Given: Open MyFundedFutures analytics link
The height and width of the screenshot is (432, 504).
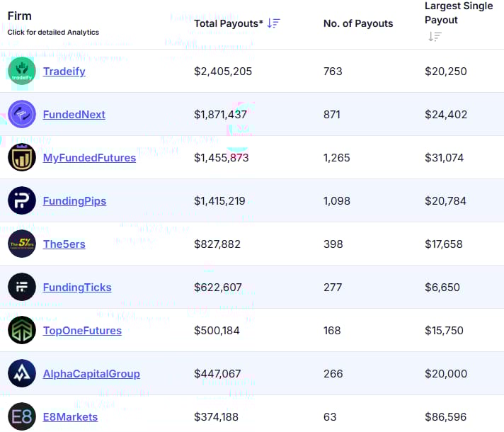Looking at the screenshot, I should pos(89,158).
